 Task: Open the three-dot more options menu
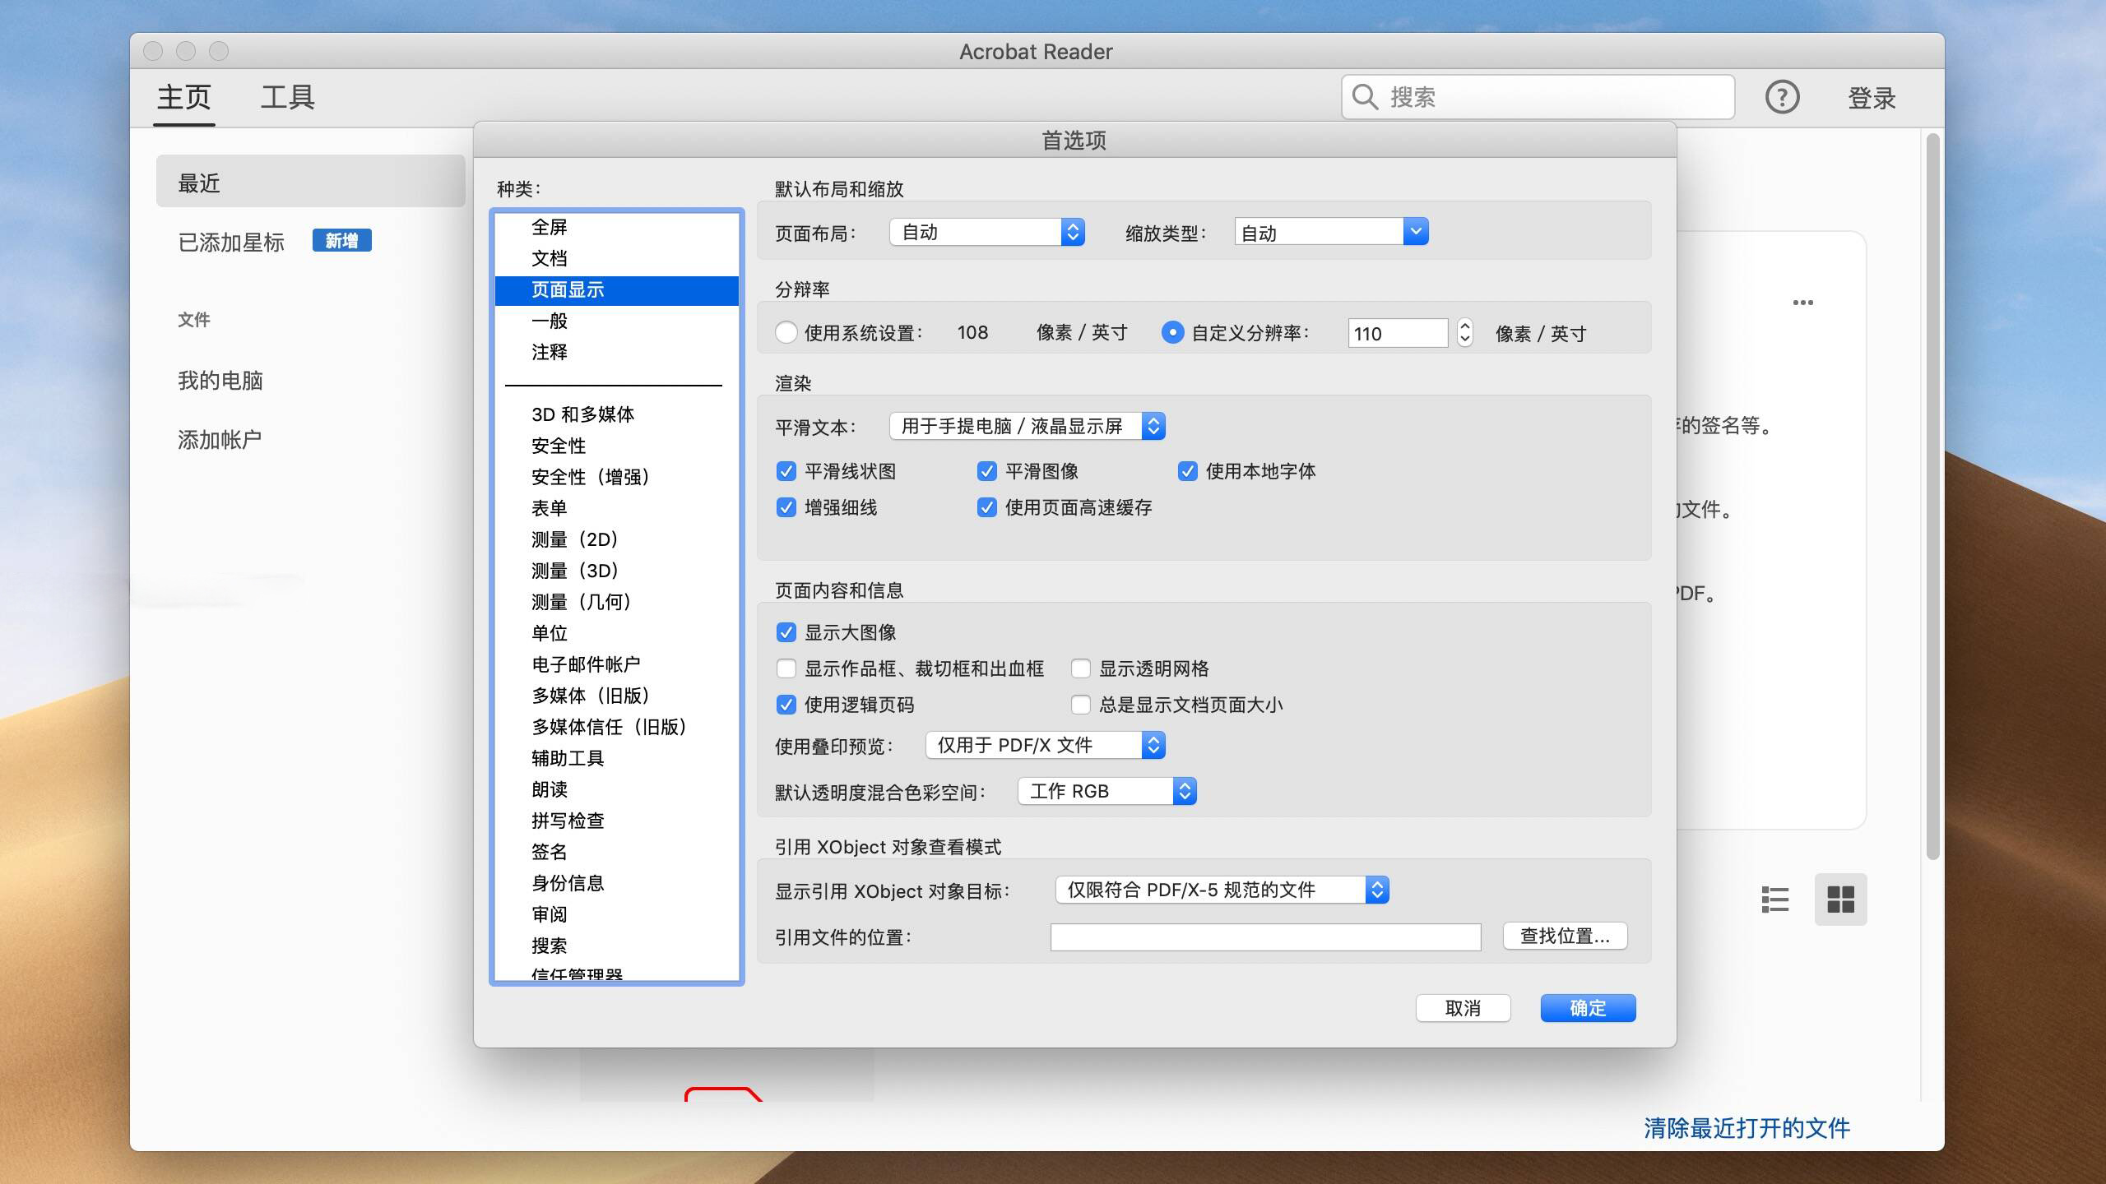tap(1802, 303)
